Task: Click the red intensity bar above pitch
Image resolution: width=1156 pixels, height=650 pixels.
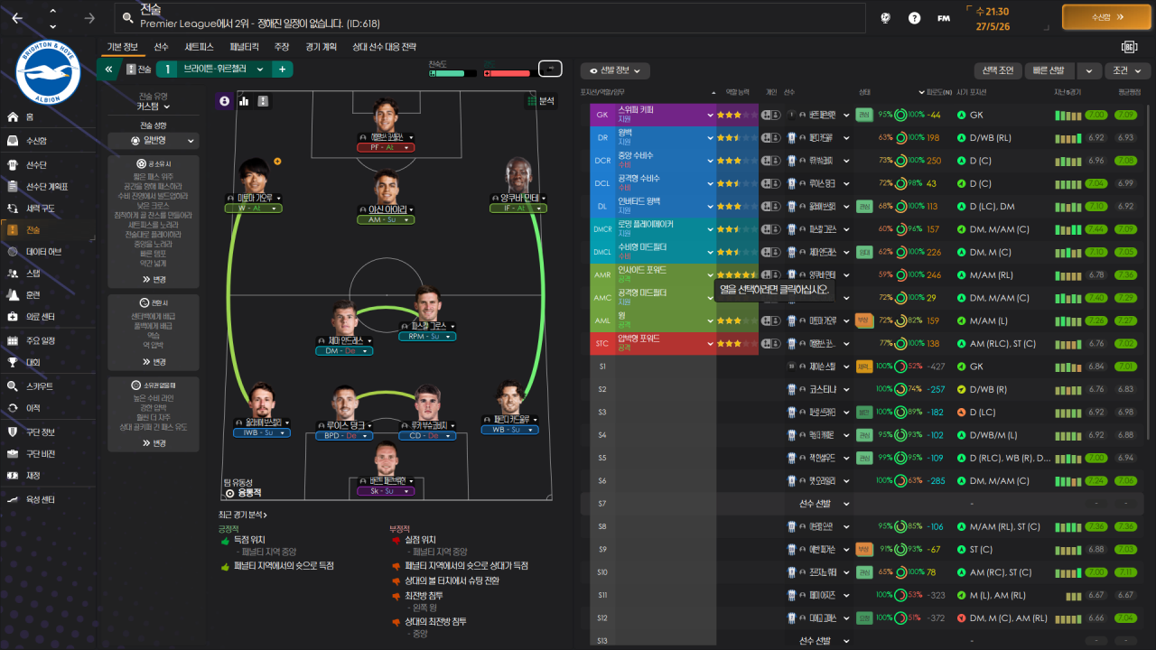Action: coord(507,73)
